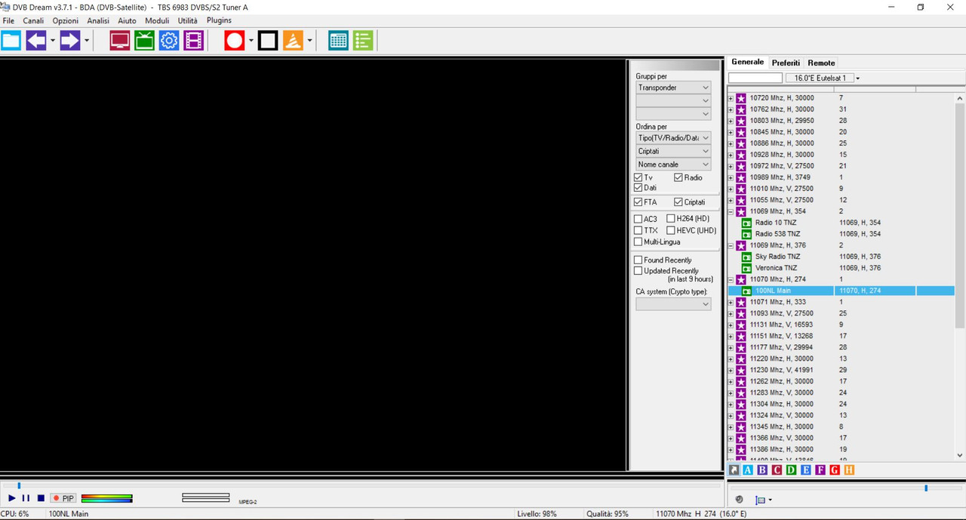Go to next channel with right arrow
Screen dimensions: 966x520
(70, 41)
